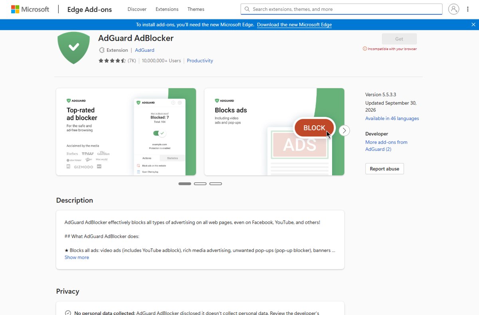The width and height of the screenshot is (479, 315).
Task: Open the Edge Add-ons home link
Action: click(x=89, y=9)
